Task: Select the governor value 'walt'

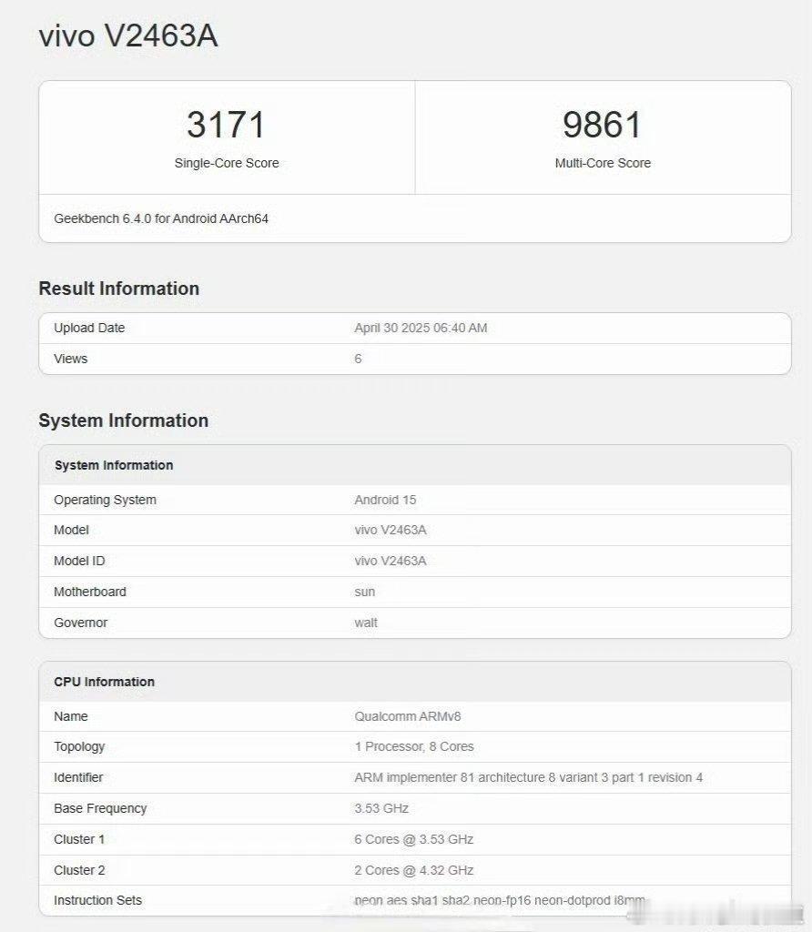Action: [x=366, y=623]
